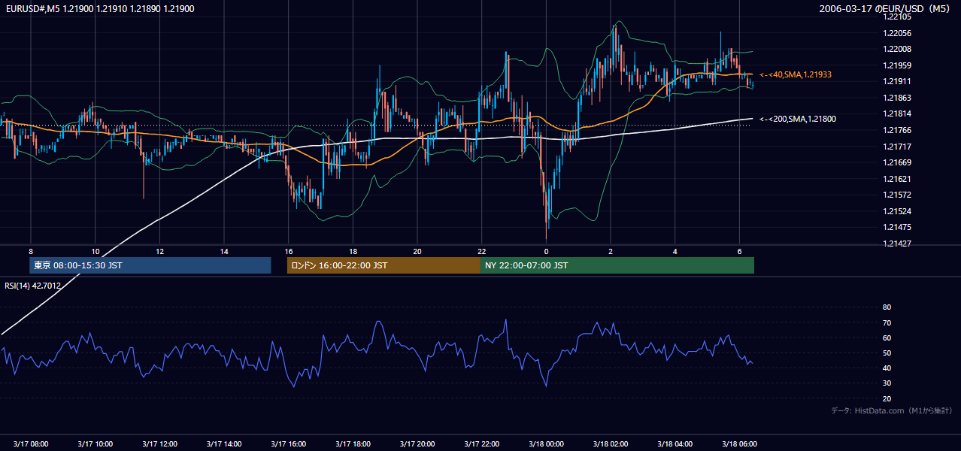Click RSI axis level 20
Image resolution: width=961 pixels, height=451 pixels.
click(x=887, y=398)
